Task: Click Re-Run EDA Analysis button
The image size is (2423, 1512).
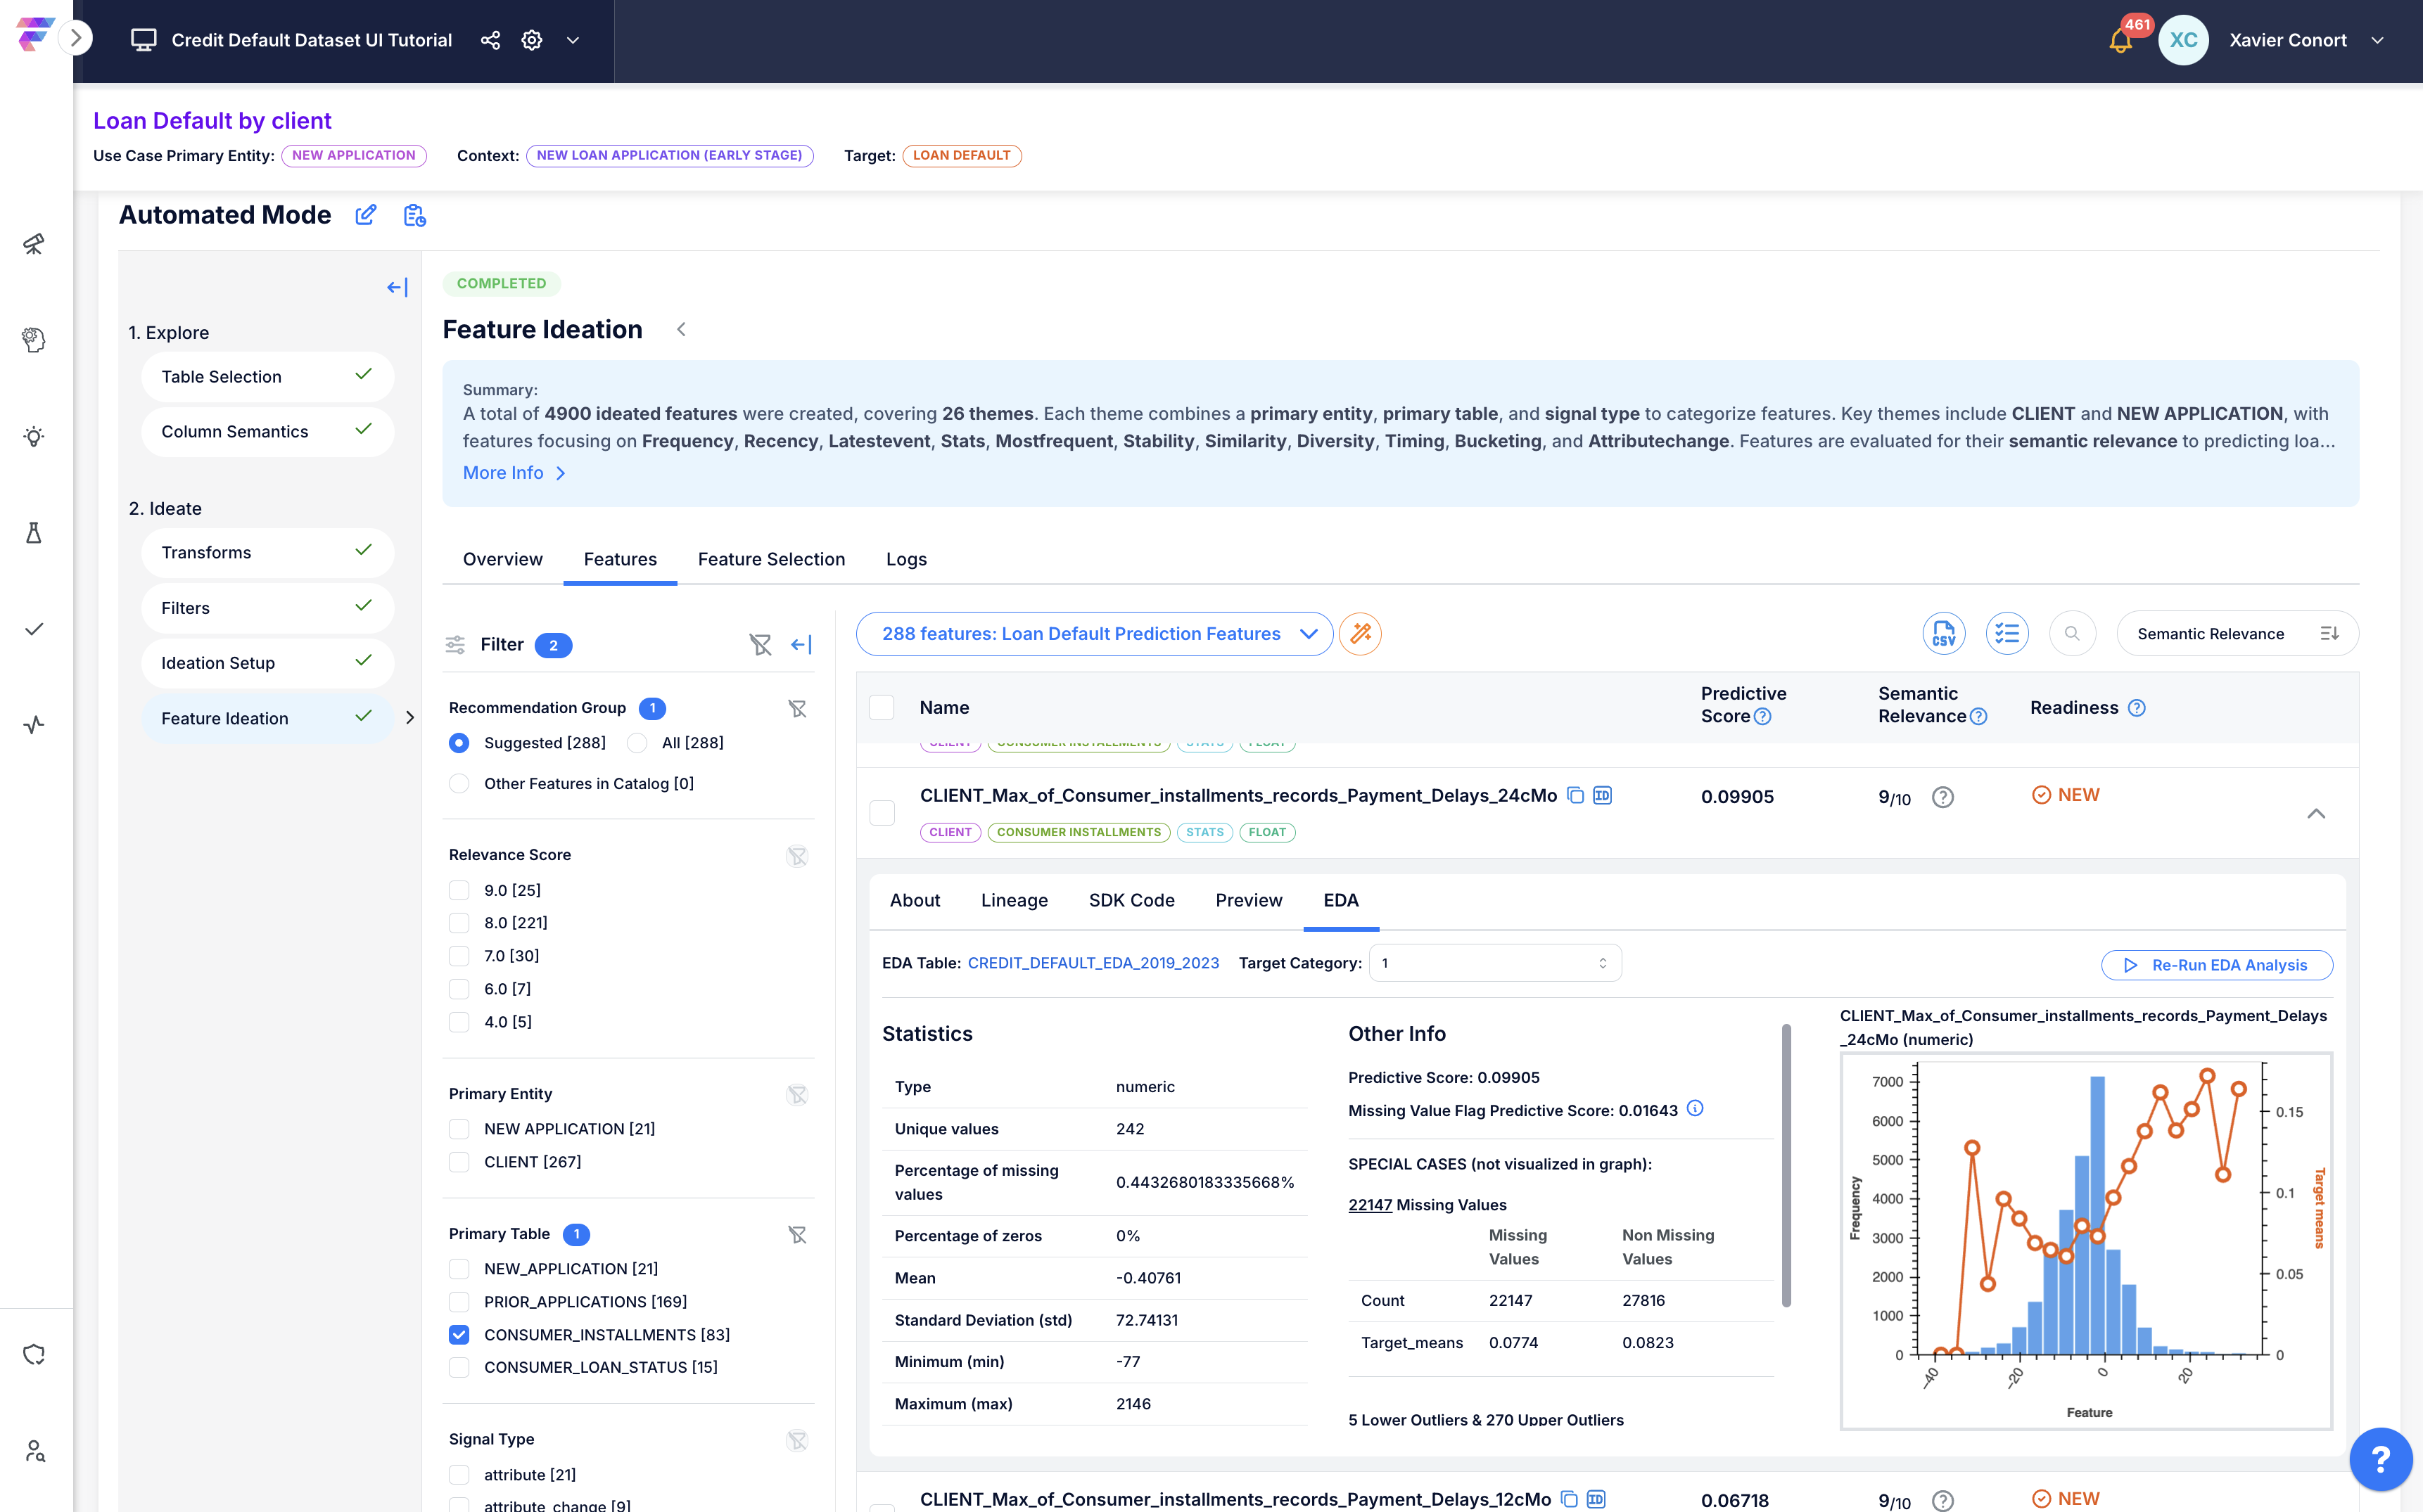Action: coord(2217,965)
